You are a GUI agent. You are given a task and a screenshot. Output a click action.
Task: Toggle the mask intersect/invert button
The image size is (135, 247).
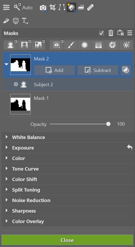tap(126, 70)
